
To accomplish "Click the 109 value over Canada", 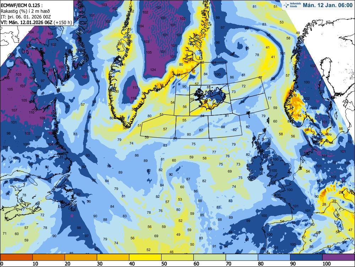I will click(42, 118).
